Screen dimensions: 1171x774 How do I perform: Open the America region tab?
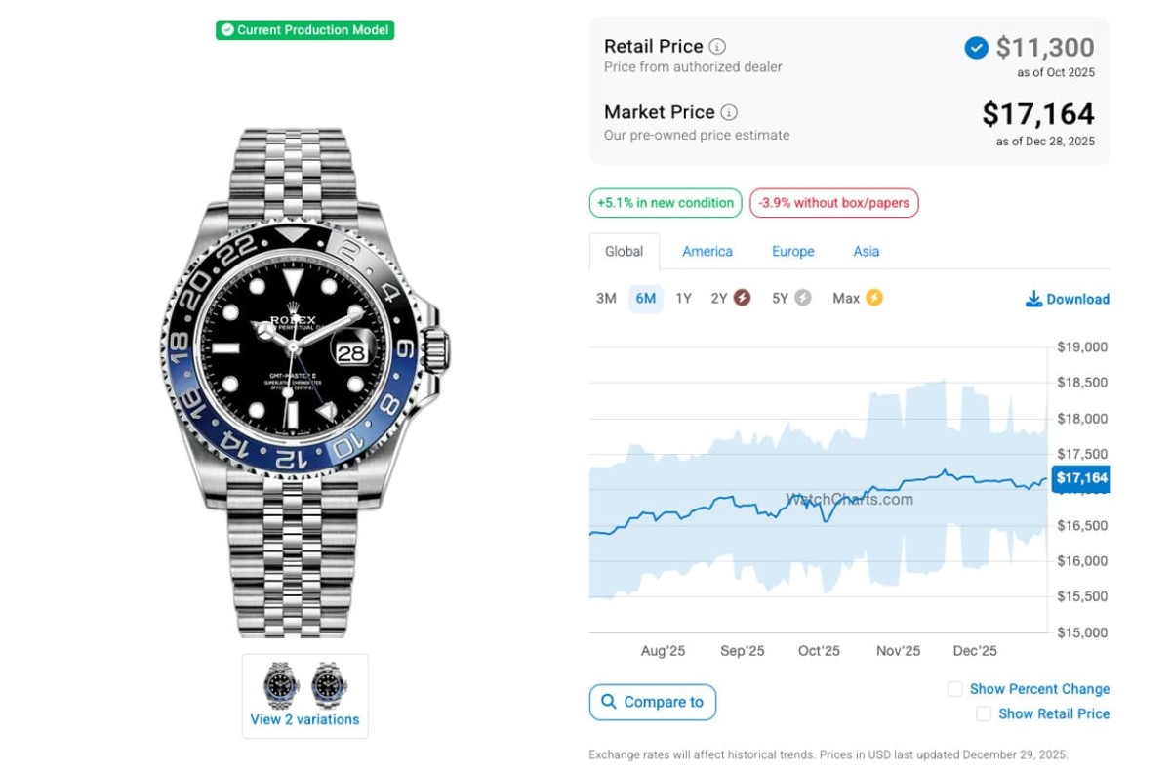tap(707, 251)
